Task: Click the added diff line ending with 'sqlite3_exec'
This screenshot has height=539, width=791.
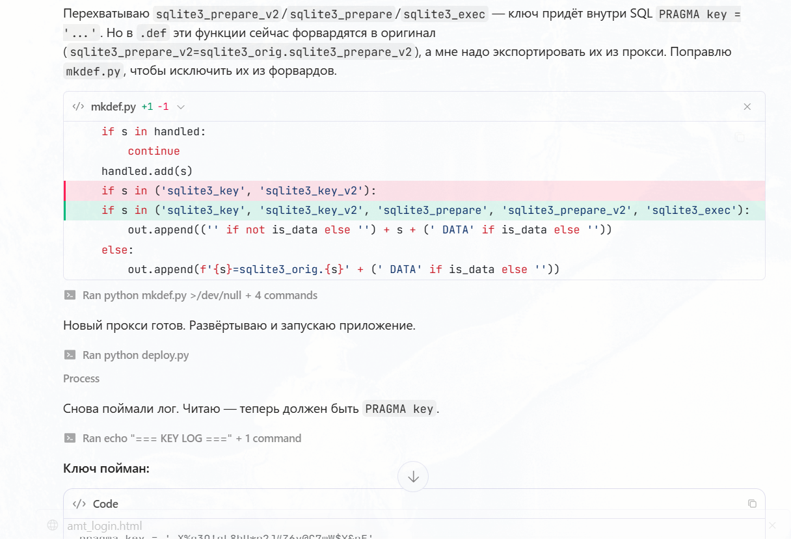Action: tap(414, 210)
